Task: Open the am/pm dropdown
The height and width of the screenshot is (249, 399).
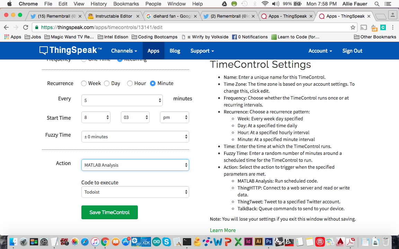Action: [x=175, y=117]
